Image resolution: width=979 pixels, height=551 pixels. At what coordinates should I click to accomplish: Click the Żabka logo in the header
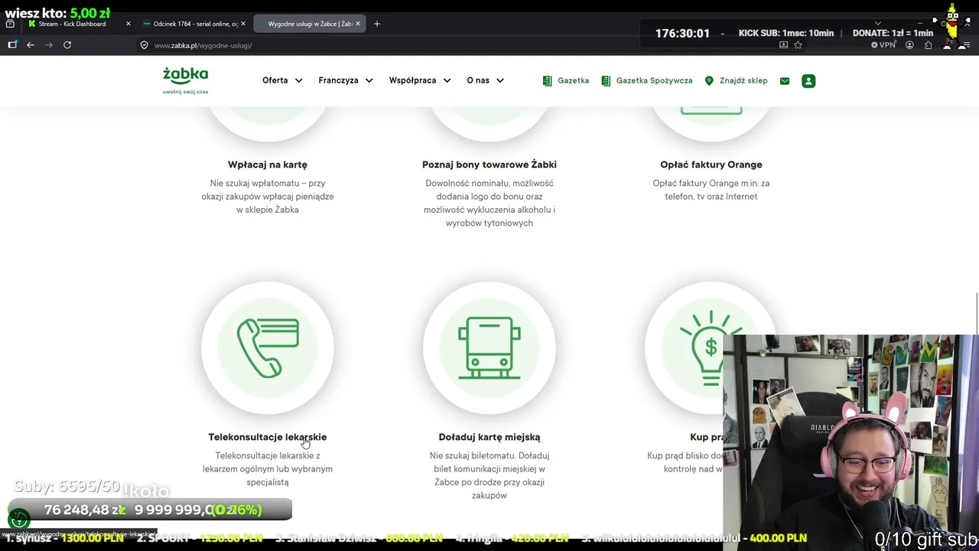click(x=185, y=80)
